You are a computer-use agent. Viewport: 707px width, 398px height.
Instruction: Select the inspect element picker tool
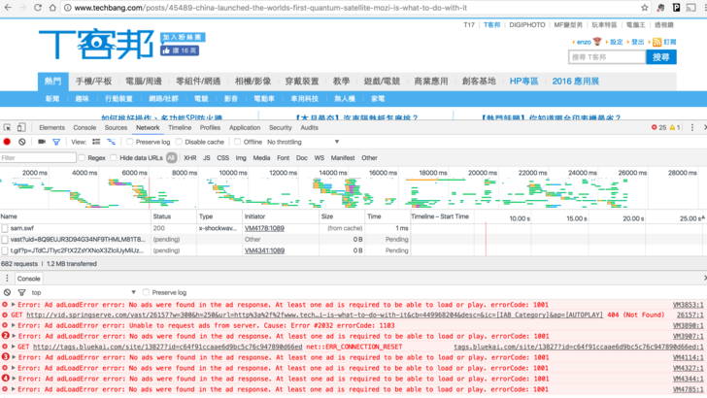coord(8,127)
